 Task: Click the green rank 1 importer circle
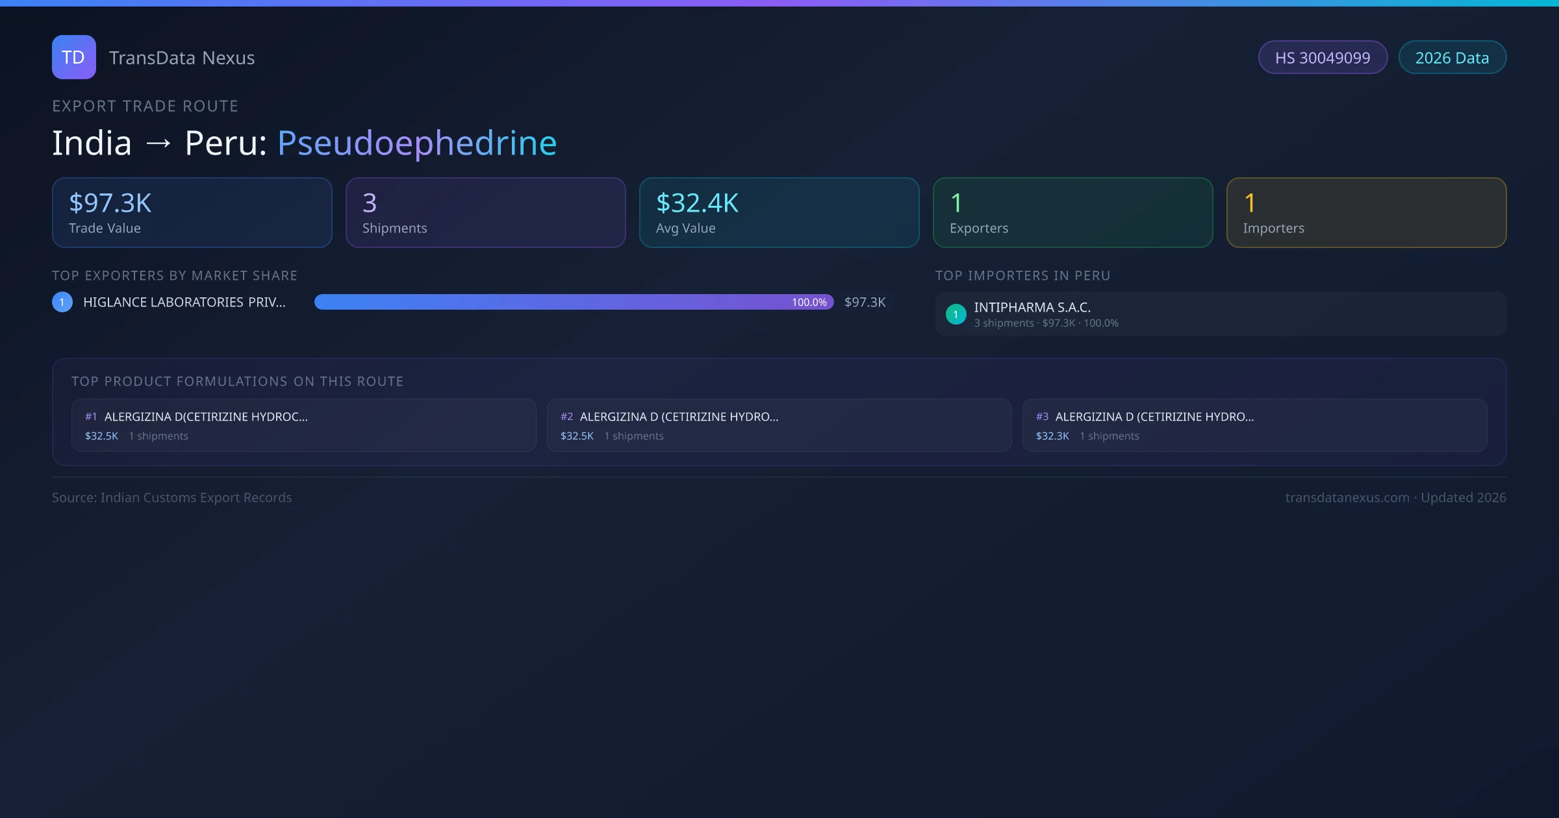click(956, 314)
